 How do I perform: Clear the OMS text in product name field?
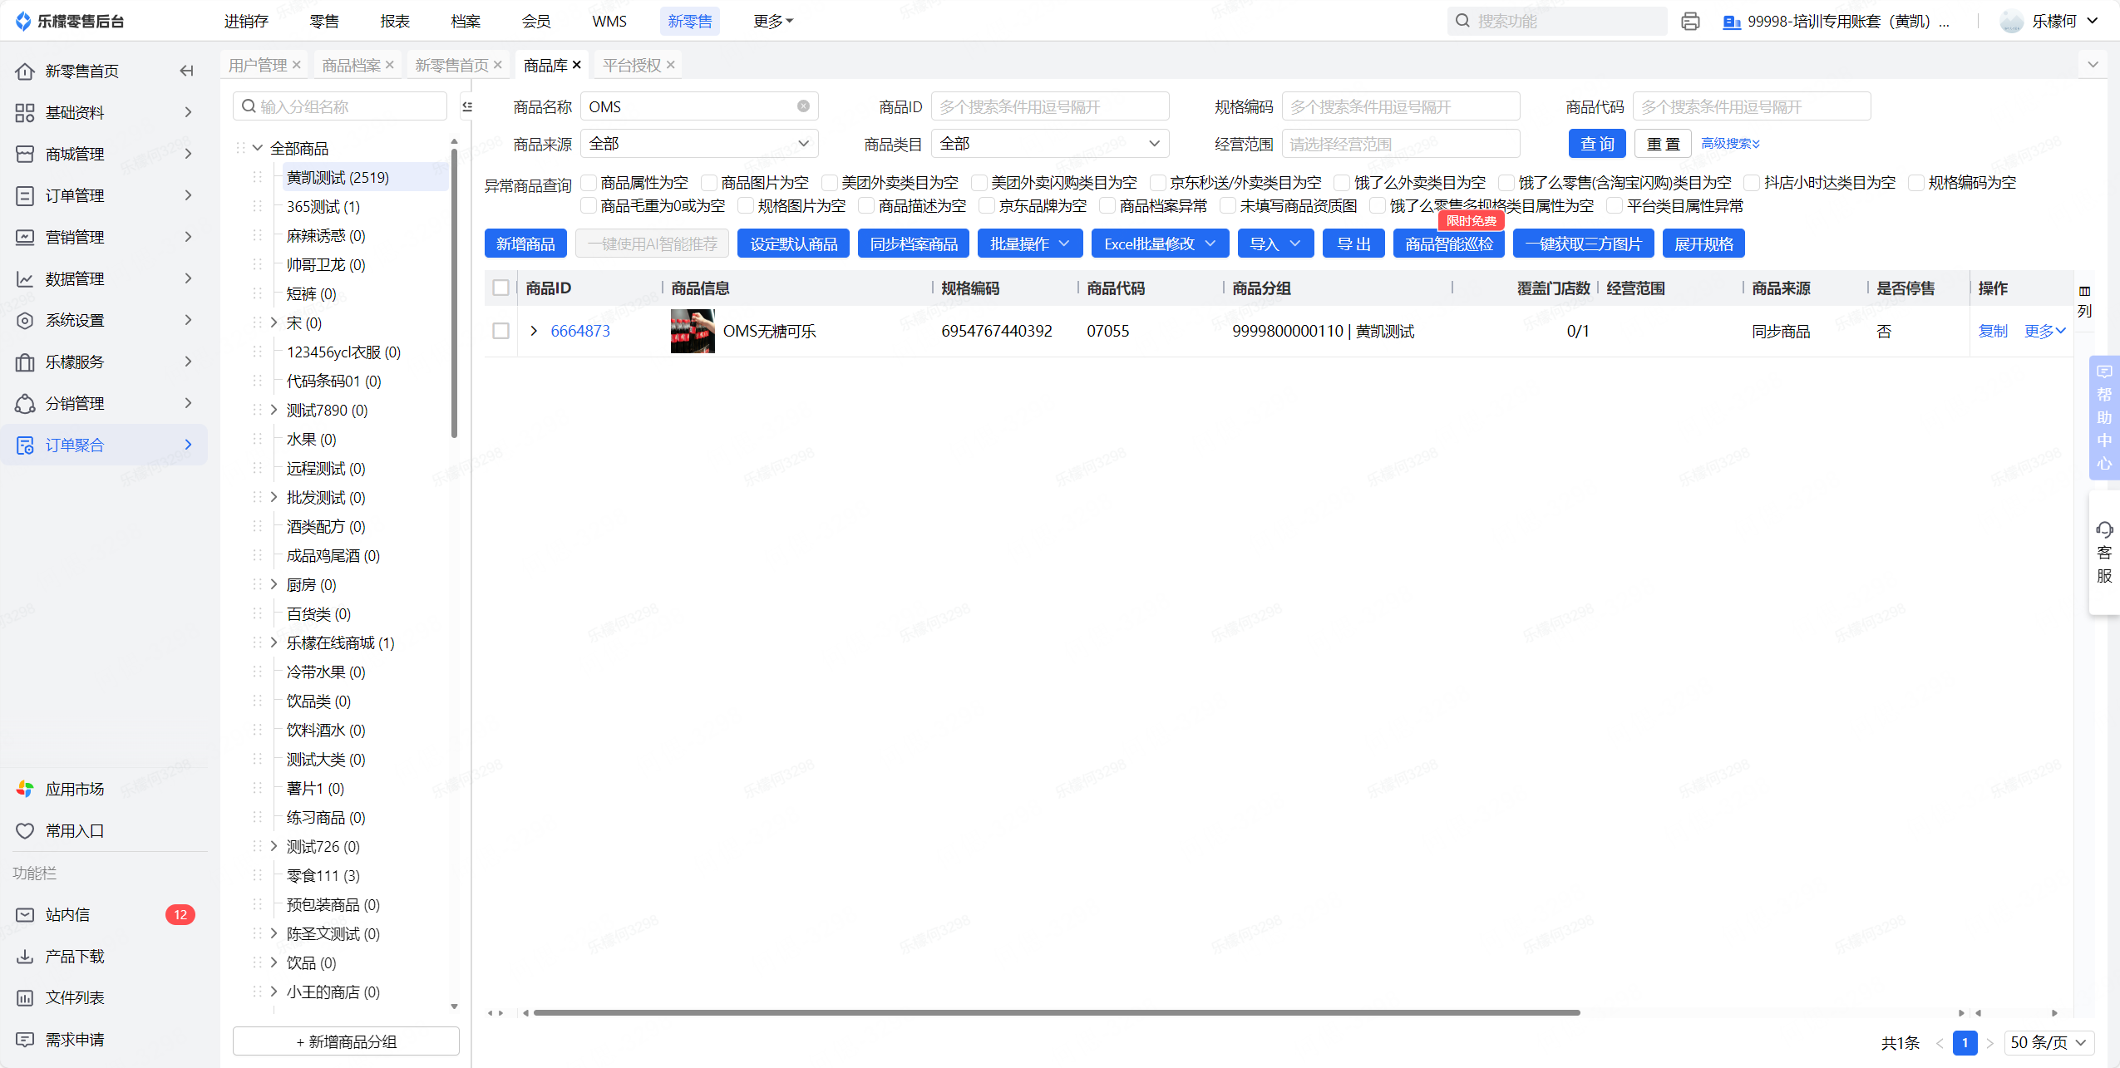point(803,106)
